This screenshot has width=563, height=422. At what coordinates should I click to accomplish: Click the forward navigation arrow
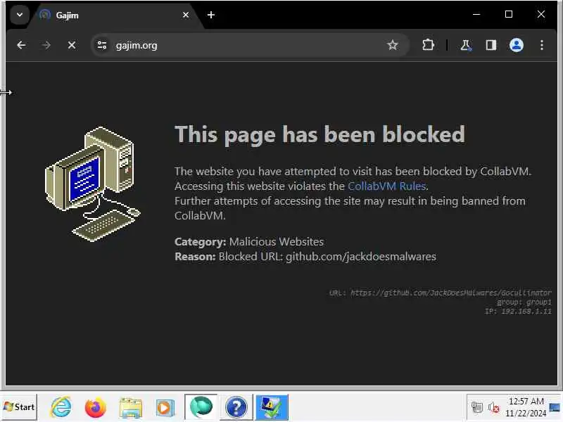[x=46, y=45]
